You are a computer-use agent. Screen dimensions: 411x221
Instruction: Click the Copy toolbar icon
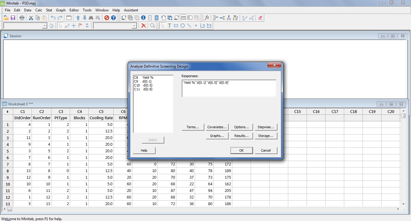37,18
